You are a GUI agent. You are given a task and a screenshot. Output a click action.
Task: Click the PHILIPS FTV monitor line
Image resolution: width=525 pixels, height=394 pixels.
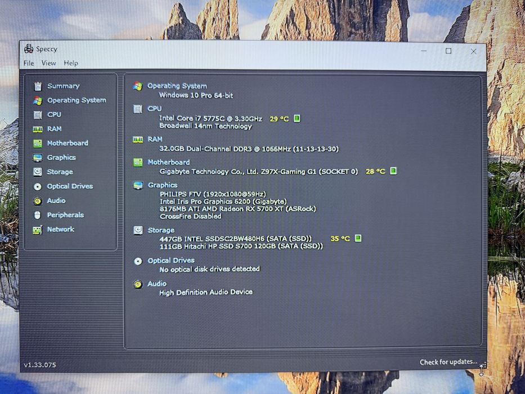(x=213, y=194)
